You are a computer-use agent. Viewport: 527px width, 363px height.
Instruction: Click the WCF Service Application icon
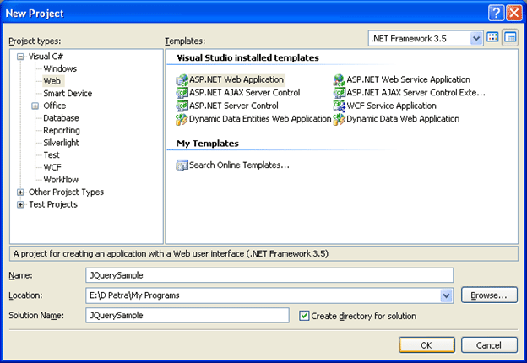tap(340, 106)
